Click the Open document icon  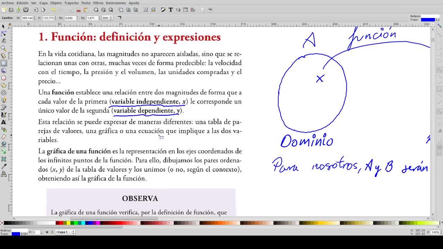pyautogui.click(x=11, y=10)
